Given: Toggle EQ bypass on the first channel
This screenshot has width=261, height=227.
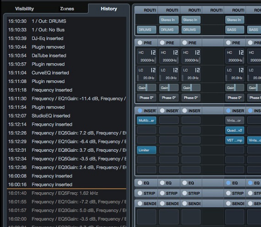Looking at the screenshot, I should click(140, 183).
